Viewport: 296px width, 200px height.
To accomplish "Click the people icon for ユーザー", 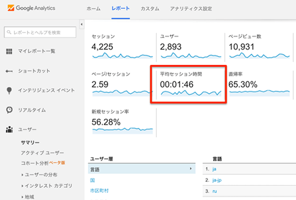I will (x=9, y=130).
